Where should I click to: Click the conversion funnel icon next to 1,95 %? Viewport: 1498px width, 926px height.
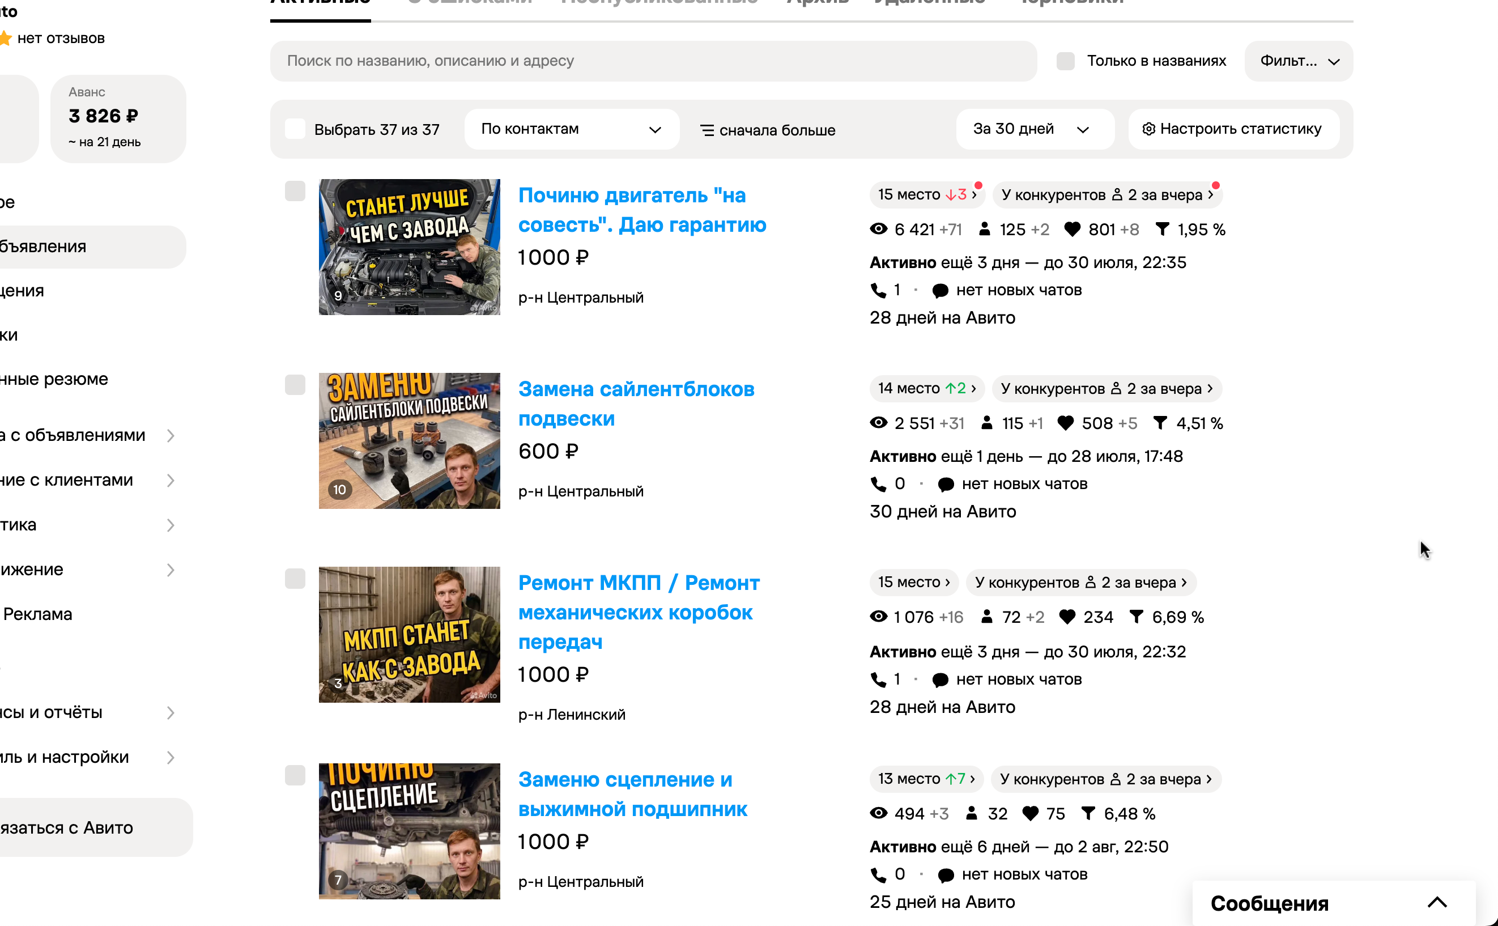[x=1162, y=229]
